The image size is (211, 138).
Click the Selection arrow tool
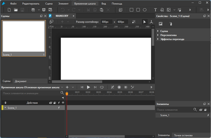[x=144, y=22]
